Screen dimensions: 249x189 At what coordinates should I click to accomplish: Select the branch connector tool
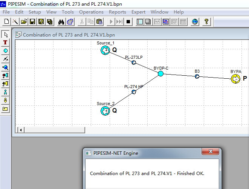6,59
